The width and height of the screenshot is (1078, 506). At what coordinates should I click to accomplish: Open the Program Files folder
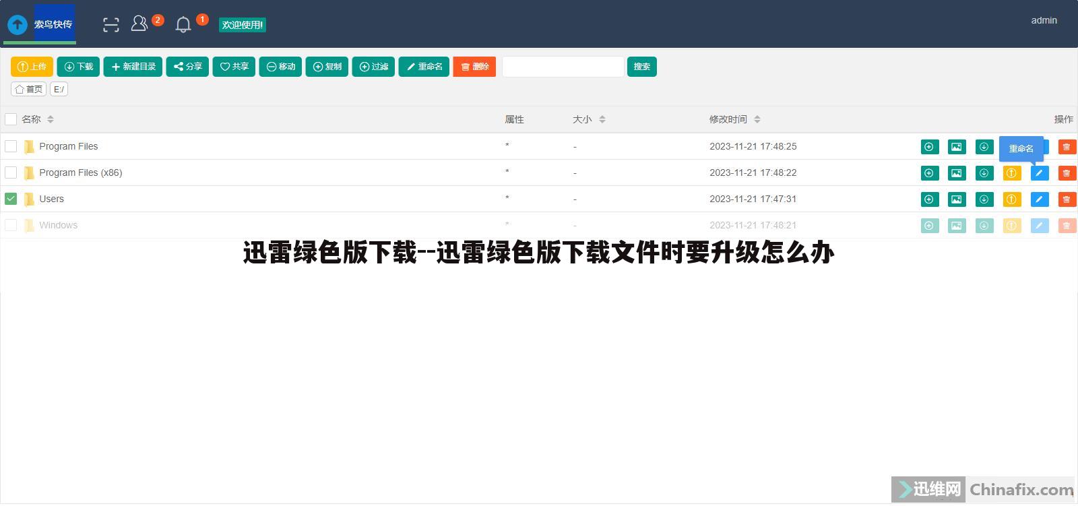pyautogui.click(x=68, y=146)
